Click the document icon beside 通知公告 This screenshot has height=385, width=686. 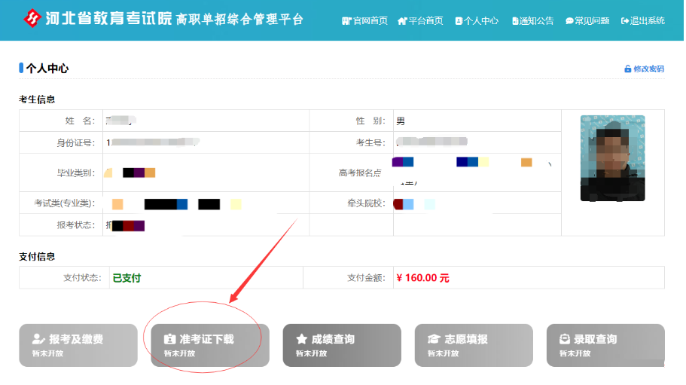515,21
